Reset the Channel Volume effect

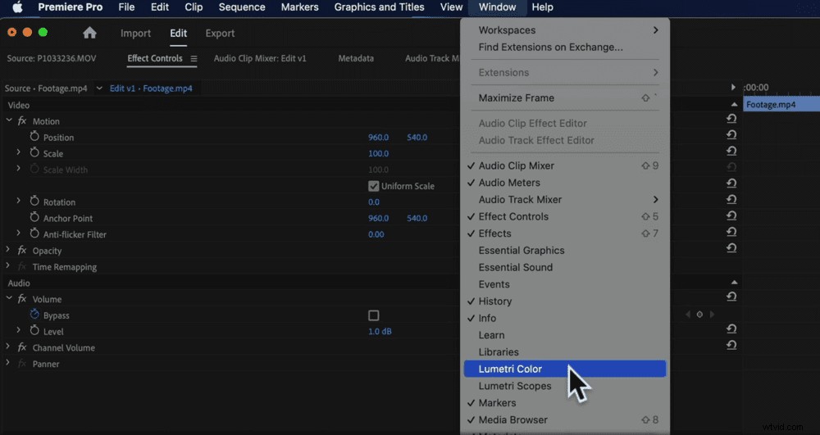731,346
